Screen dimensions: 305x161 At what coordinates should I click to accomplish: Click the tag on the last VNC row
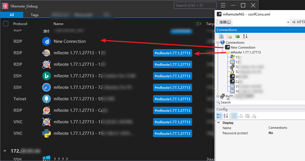[173, 133]
